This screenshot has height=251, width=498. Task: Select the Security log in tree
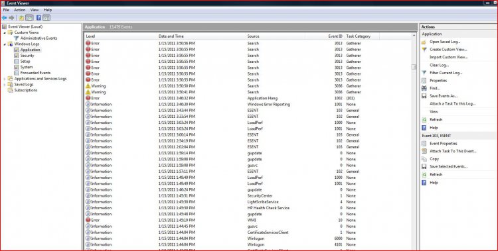point(27,56)
